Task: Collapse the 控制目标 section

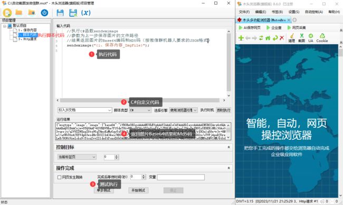Action: (x=228, y=147)
